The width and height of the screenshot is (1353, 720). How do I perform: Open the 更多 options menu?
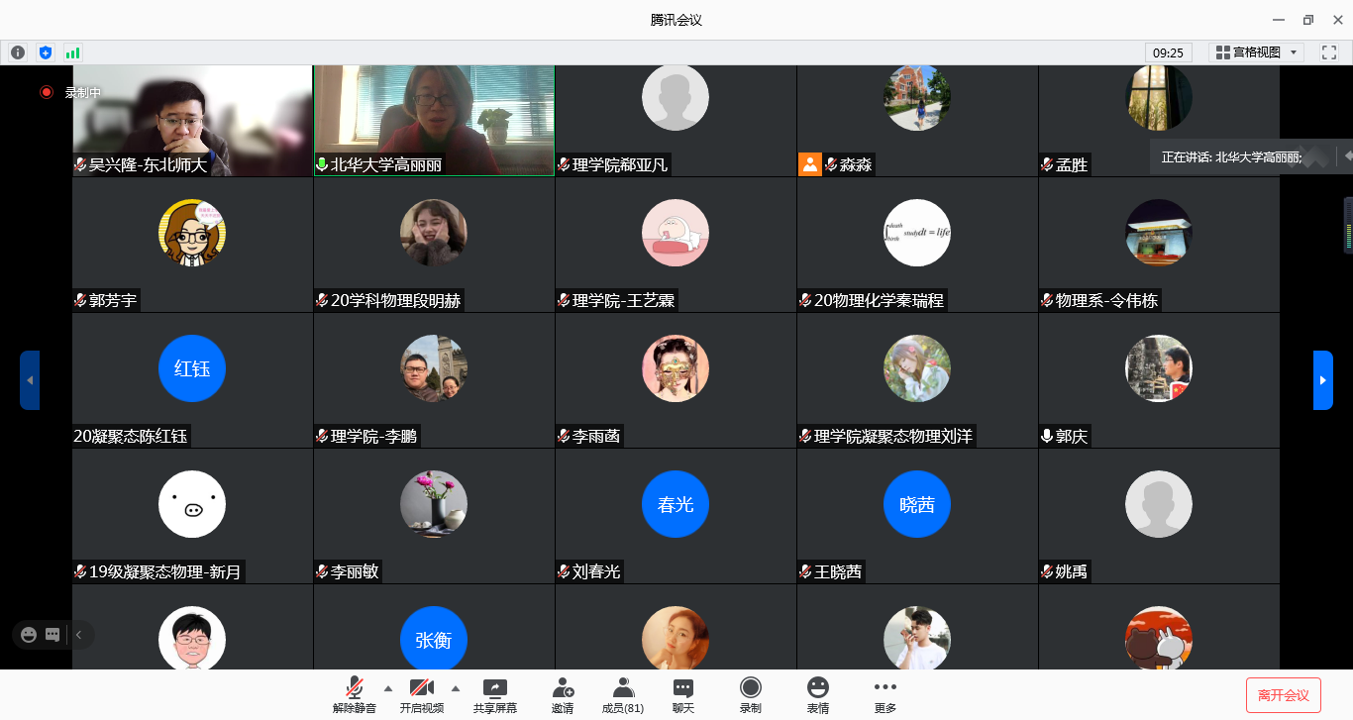[885, 694]
